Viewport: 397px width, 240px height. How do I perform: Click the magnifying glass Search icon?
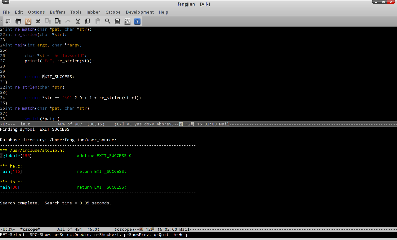tap(108, 21)
